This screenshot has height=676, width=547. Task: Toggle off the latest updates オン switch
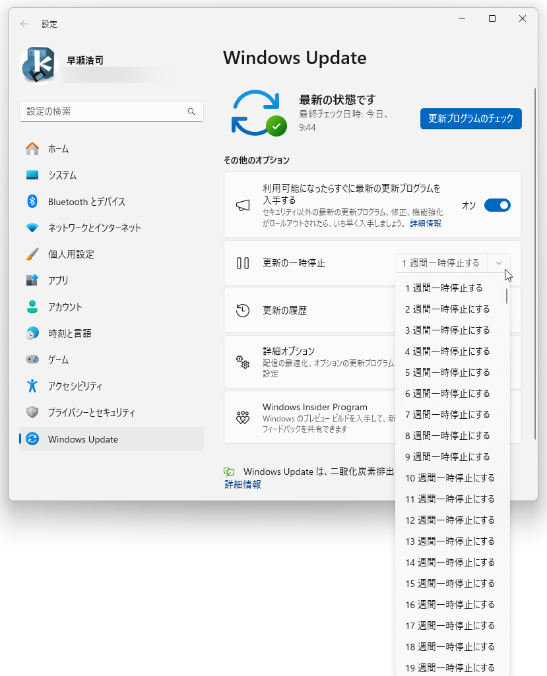[498, 205]
